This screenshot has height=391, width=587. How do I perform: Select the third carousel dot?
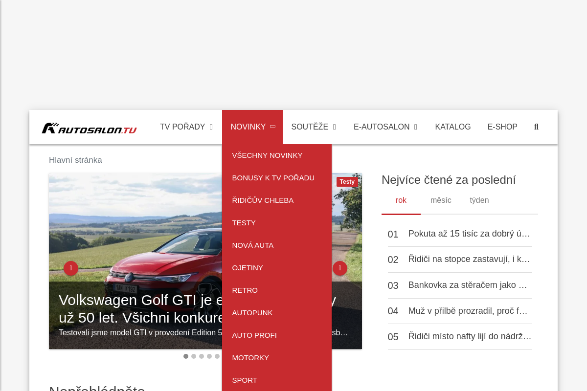[x=202, y=356]
